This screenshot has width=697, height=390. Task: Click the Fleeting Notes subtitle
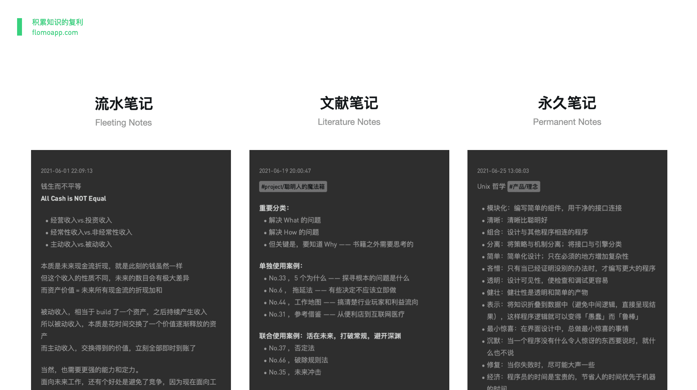point(123,122)
